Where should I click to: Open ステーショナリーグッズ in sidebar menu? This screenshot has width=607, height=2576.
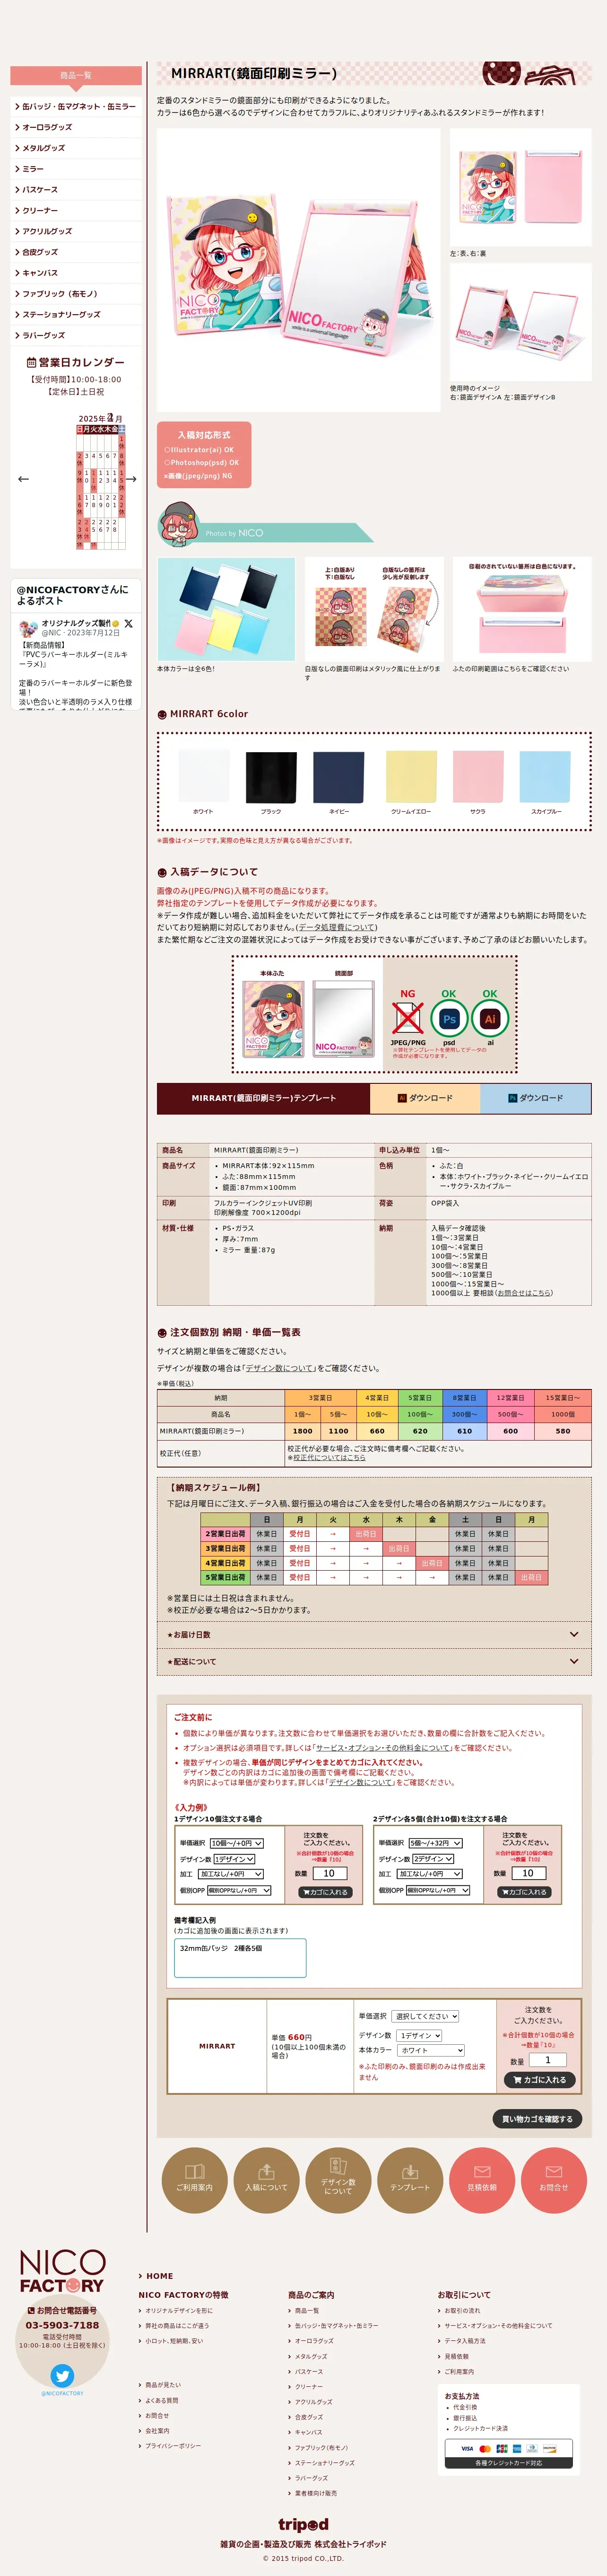pos(76,314)
